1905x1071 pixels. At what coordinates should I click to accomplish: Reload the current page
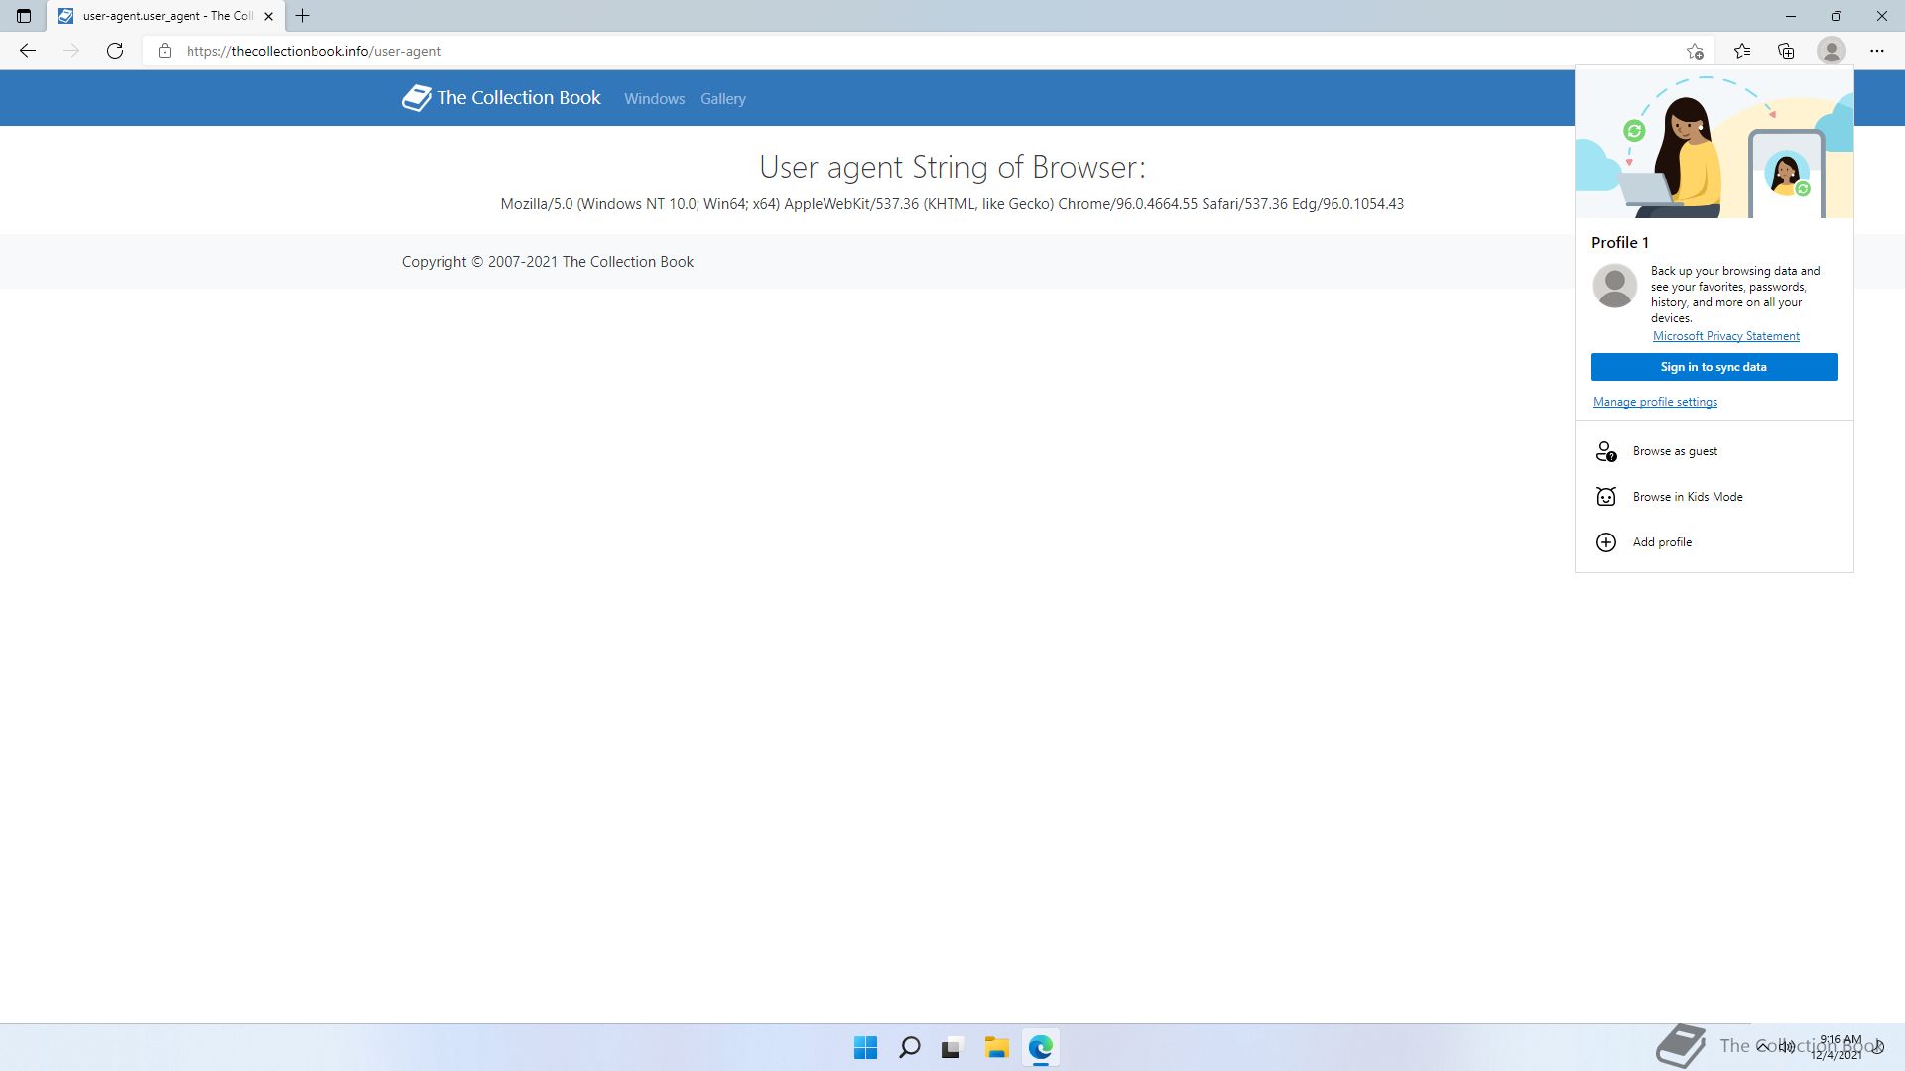click(x=115, y=51)
